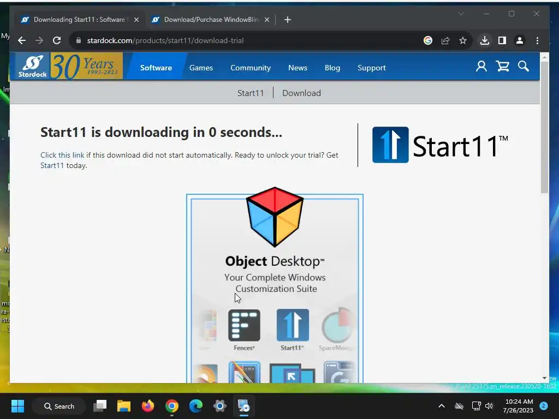Open the Windows Start button
559x419 pixels.
point(17,406)
